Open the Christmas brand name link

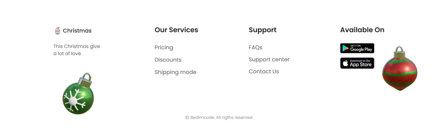(77, 31)
